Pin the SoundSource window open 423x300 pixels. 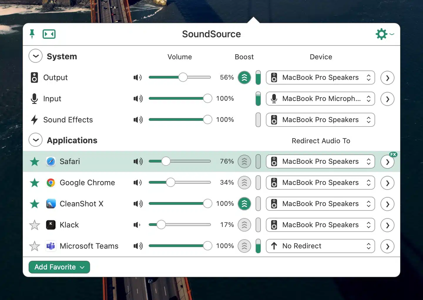click(x=32, y=34)
